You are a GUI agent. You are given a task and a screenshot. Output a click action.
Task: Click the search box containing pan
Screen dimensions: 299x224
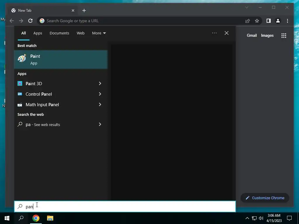click(x=125, y=206)
